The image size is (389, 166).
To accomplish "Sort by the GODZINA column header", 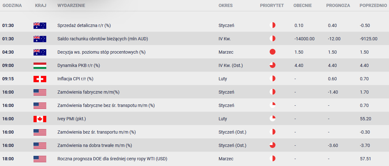I will click(x=12, y=5).
